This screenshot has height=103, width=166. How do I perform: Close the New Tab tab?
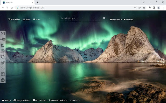(x=32, y=2)
